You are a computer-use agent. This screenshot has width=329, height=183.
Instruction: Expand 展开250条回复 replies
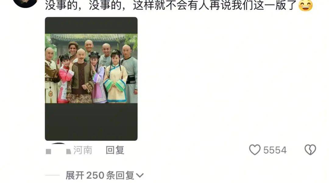click(x=100, y=175)
